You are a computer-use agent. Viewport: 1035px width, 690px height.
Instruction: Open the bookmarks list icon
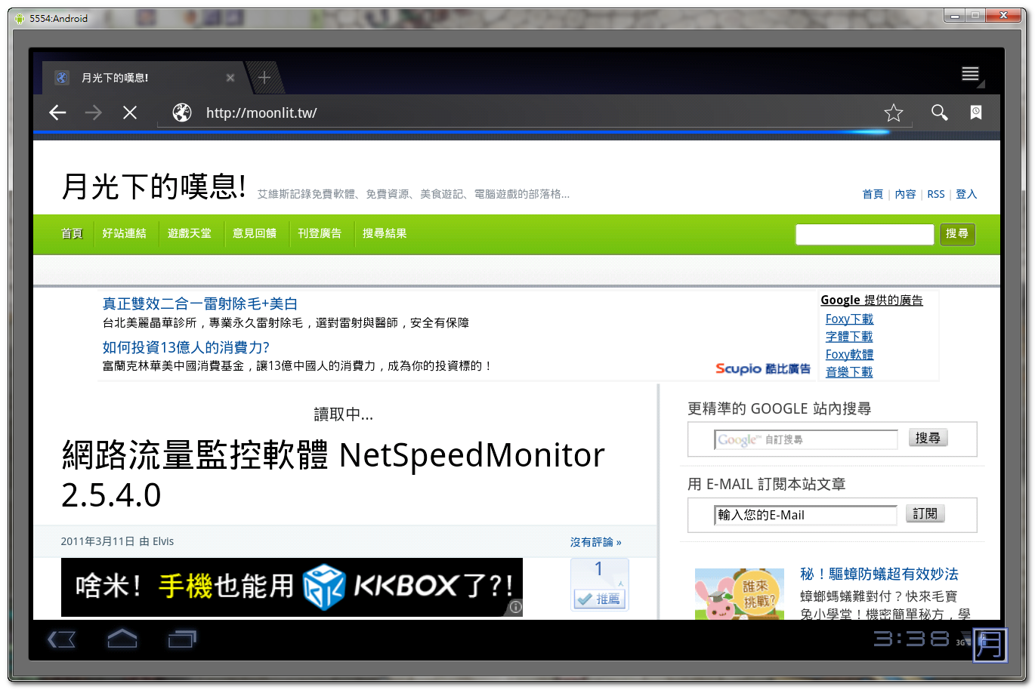976,112
